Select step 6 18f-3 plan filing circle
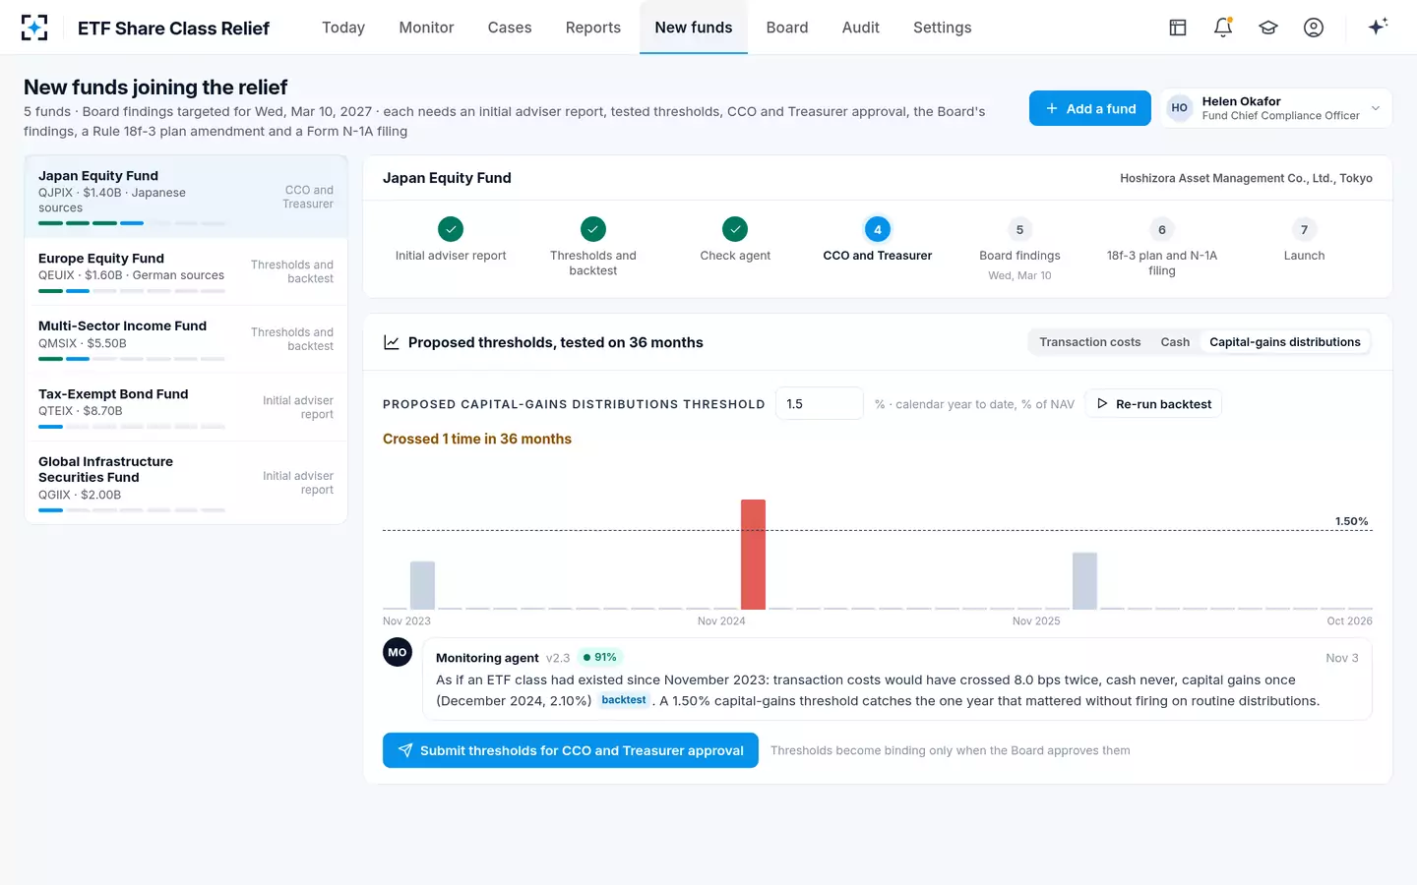Screen dimensions: 1417x885 click(1162, 229)
